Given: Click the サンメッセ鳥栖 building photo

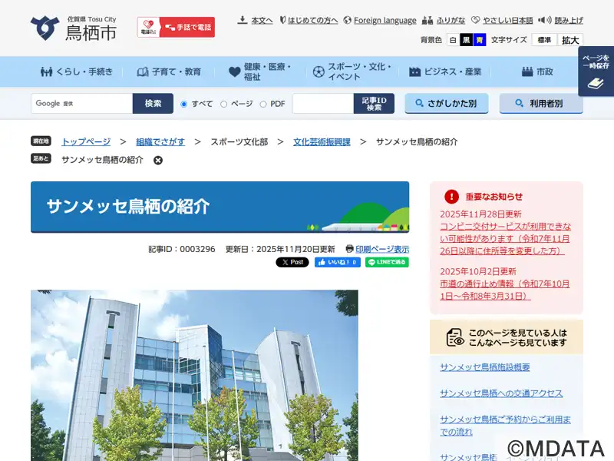Looking at the screenshot, I should pos(194,376).
